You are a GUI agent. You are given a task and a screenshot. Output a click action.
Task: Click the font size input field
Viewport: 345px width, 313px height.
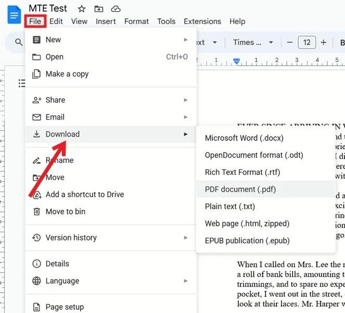(307, 43)
